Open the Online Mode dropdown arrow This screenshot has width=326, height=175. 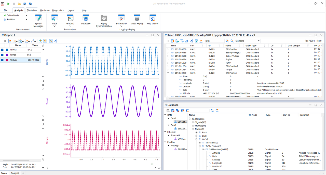(26, 16)
